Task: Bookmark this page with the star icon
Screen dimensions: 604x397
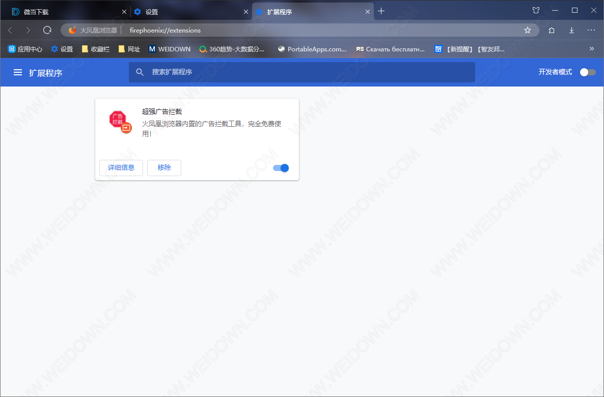Action: click(x=527, y=30)
